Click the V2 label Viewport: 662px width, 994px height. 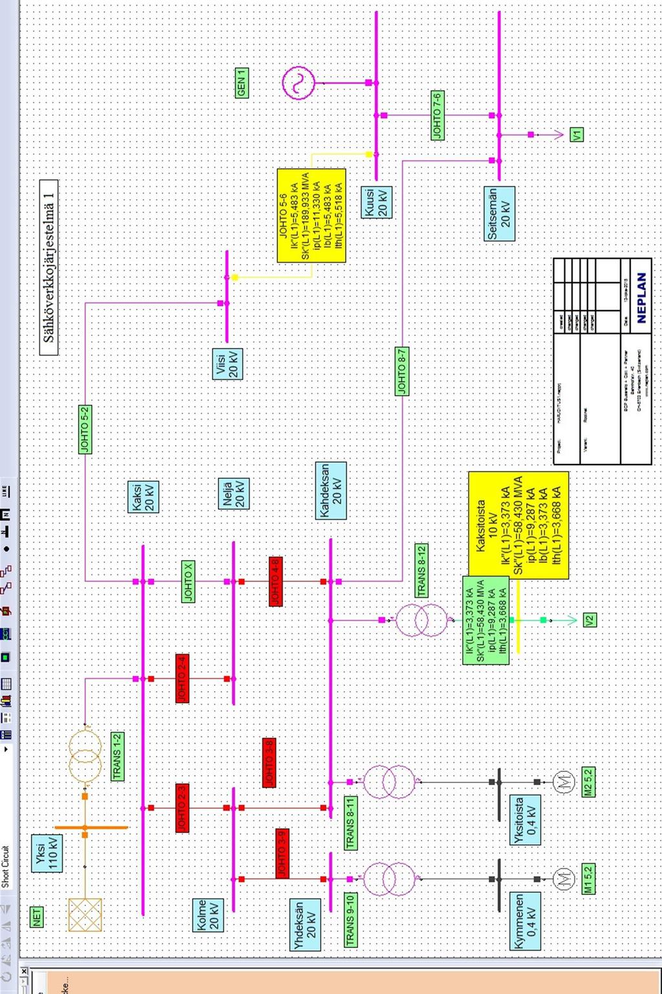[589, 620]
